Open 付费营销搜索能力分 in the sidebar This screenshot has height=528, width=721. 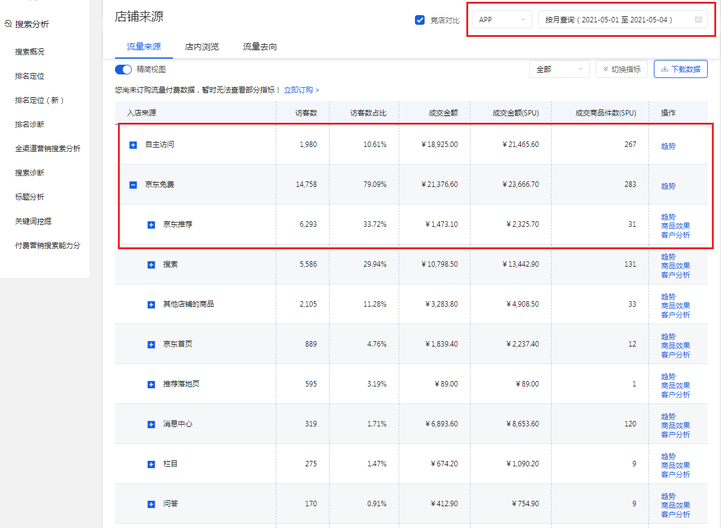coord(47,246)
